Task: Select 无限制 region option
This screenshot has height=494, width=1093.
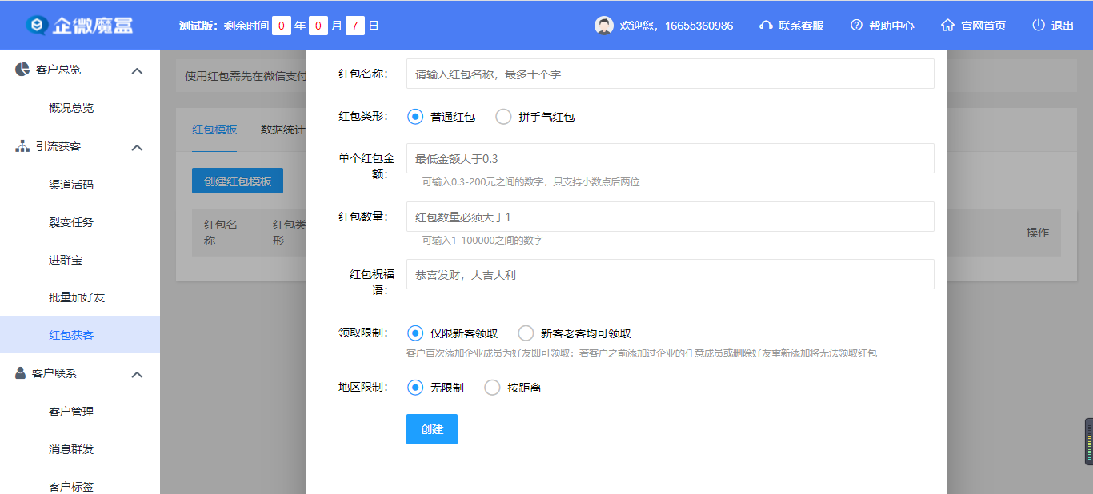Action: (415, 388)
